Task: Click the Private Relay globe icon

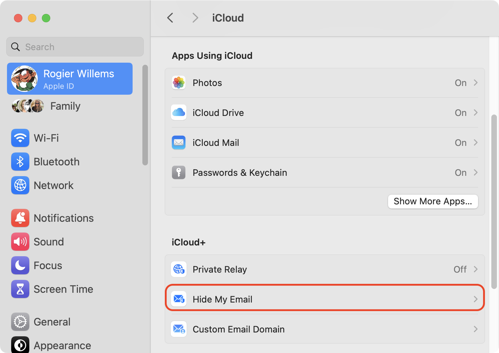Action: pyautogui.click(x=179, y=269)
